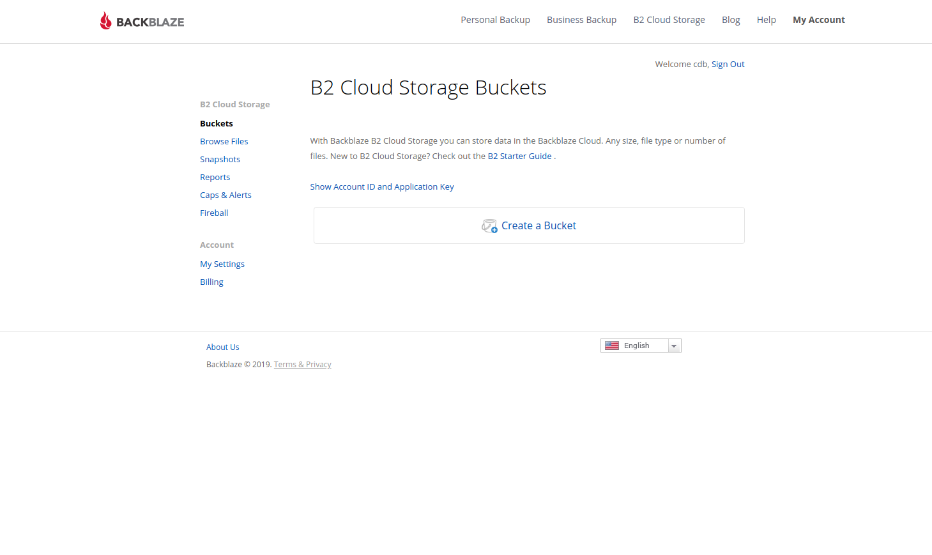Open Fireball in the sidebar

click(x=214, y=213)
